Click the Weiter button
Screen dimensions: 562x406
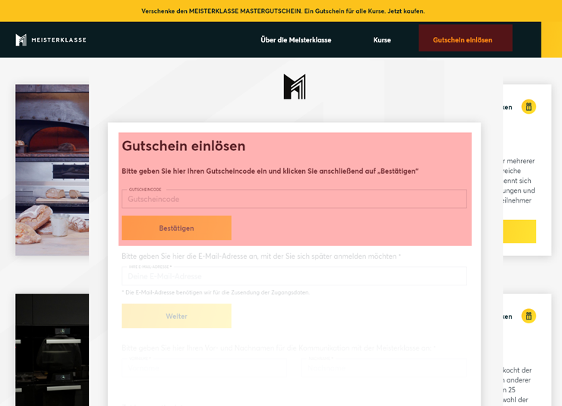tap(177, 316)
